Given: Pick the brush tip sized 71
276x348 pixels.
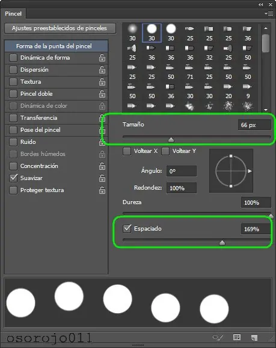Looking at the screenshot, I should tap(190, 71).
